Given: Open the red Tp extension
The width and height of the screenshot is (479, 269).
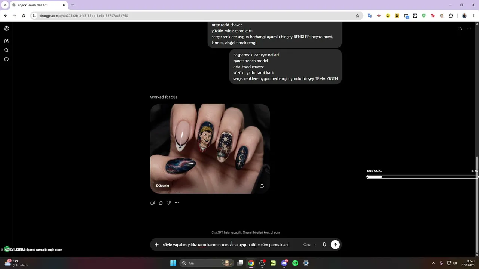Looking at the screenshot, I should coord(433,16).
